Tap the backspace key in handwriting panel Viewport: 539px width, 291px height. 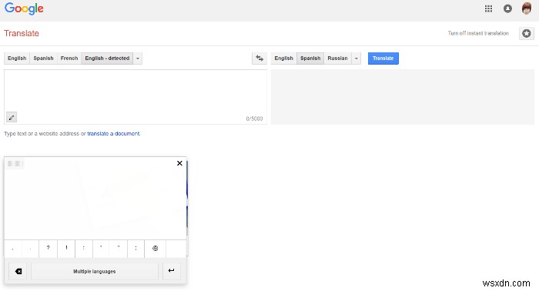18,272
